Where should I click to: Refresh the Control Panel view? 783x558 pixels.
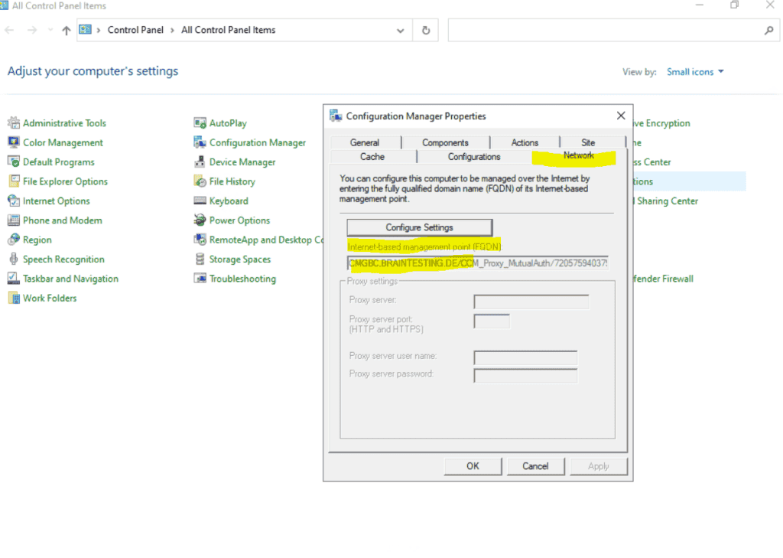[425, 30]
